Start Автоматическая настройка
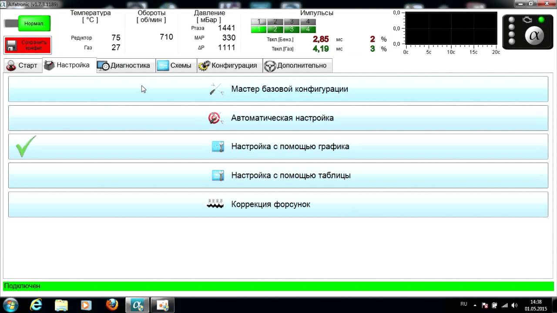The image size is (557, 313). 278,118
